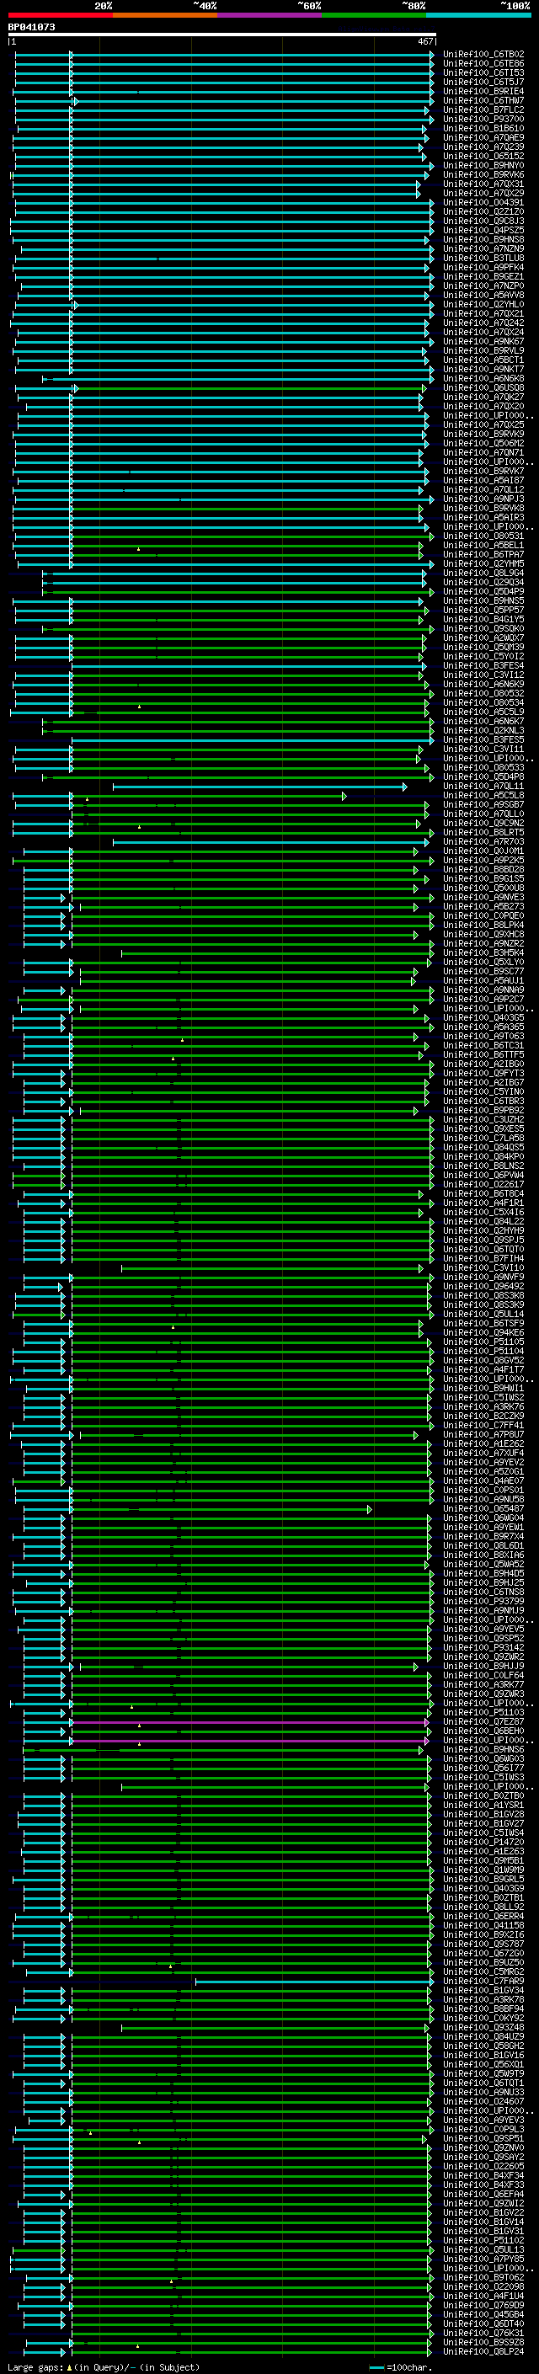Click the red 20% identity color segment
The width and height of the screenshot is (539, 2374).
pyautogui.click(x=60, y=15)
